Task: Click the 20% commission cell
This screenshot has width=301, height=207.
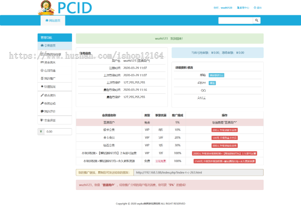Action: click(x=178, y=138)
